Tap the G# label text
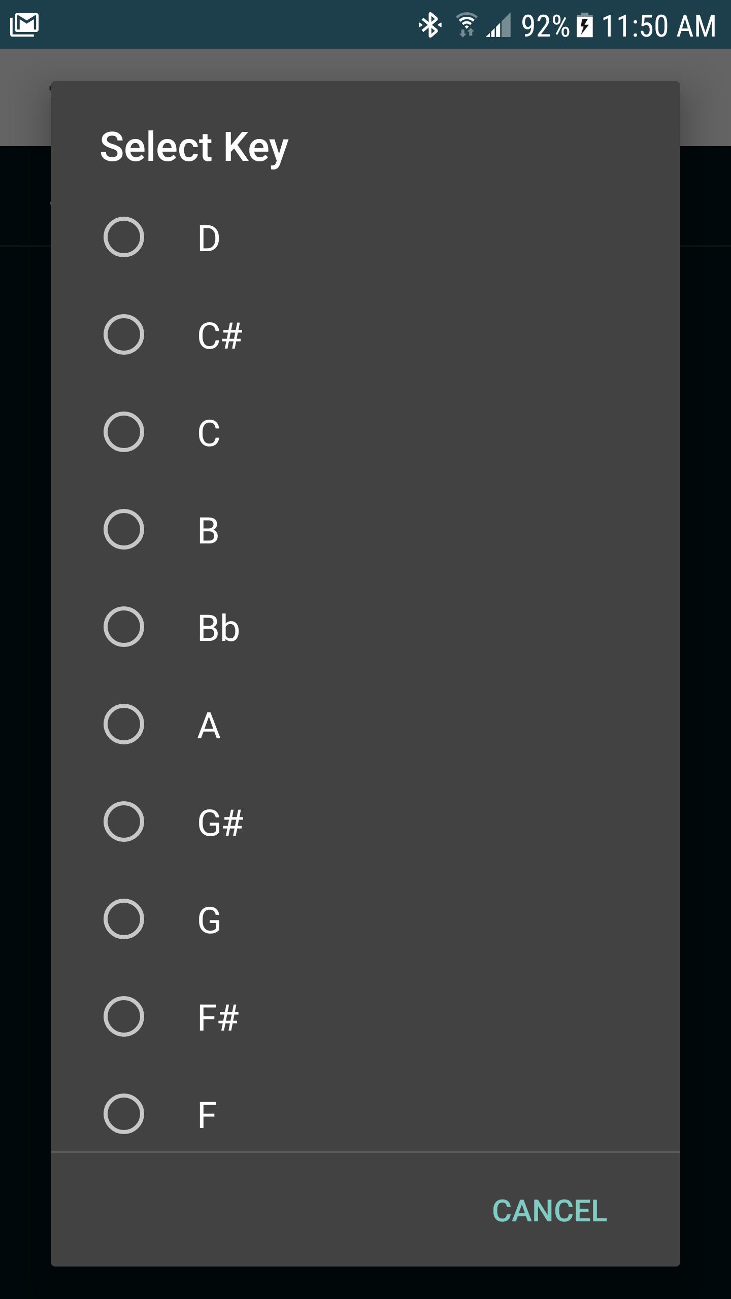Screen dimensions: 731x1299 tap(220, 823)
